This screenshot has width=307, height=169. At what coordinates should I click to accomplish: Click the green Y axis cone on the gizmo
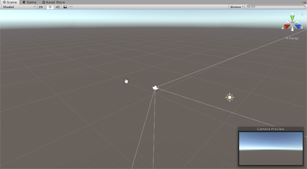[x=292, y=18]
